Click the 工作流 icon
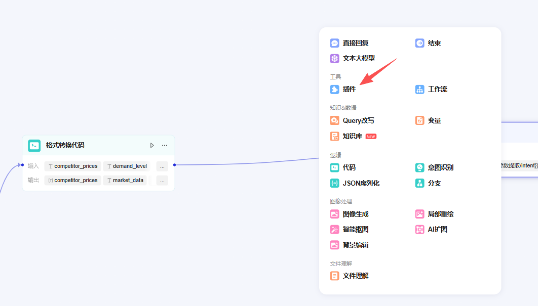This screenshot has height=306, width=538. 419,90
